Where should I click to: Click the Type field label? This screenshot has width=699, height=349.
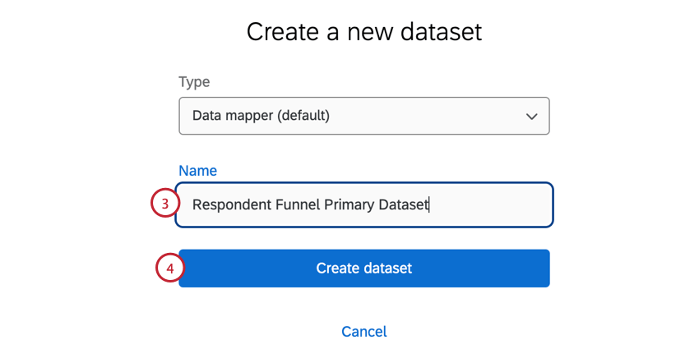click(194, 82)
